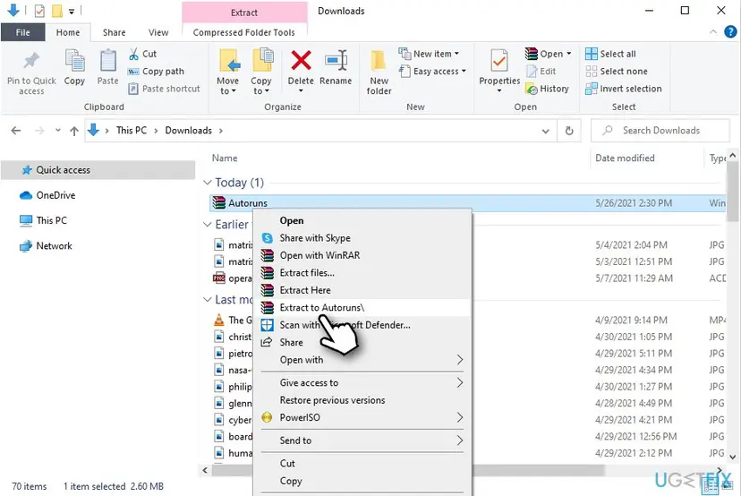This screenshot has width=741, height=496.
Task: Switch to the Share ribbon tab
Action: (x=115, y=32)
